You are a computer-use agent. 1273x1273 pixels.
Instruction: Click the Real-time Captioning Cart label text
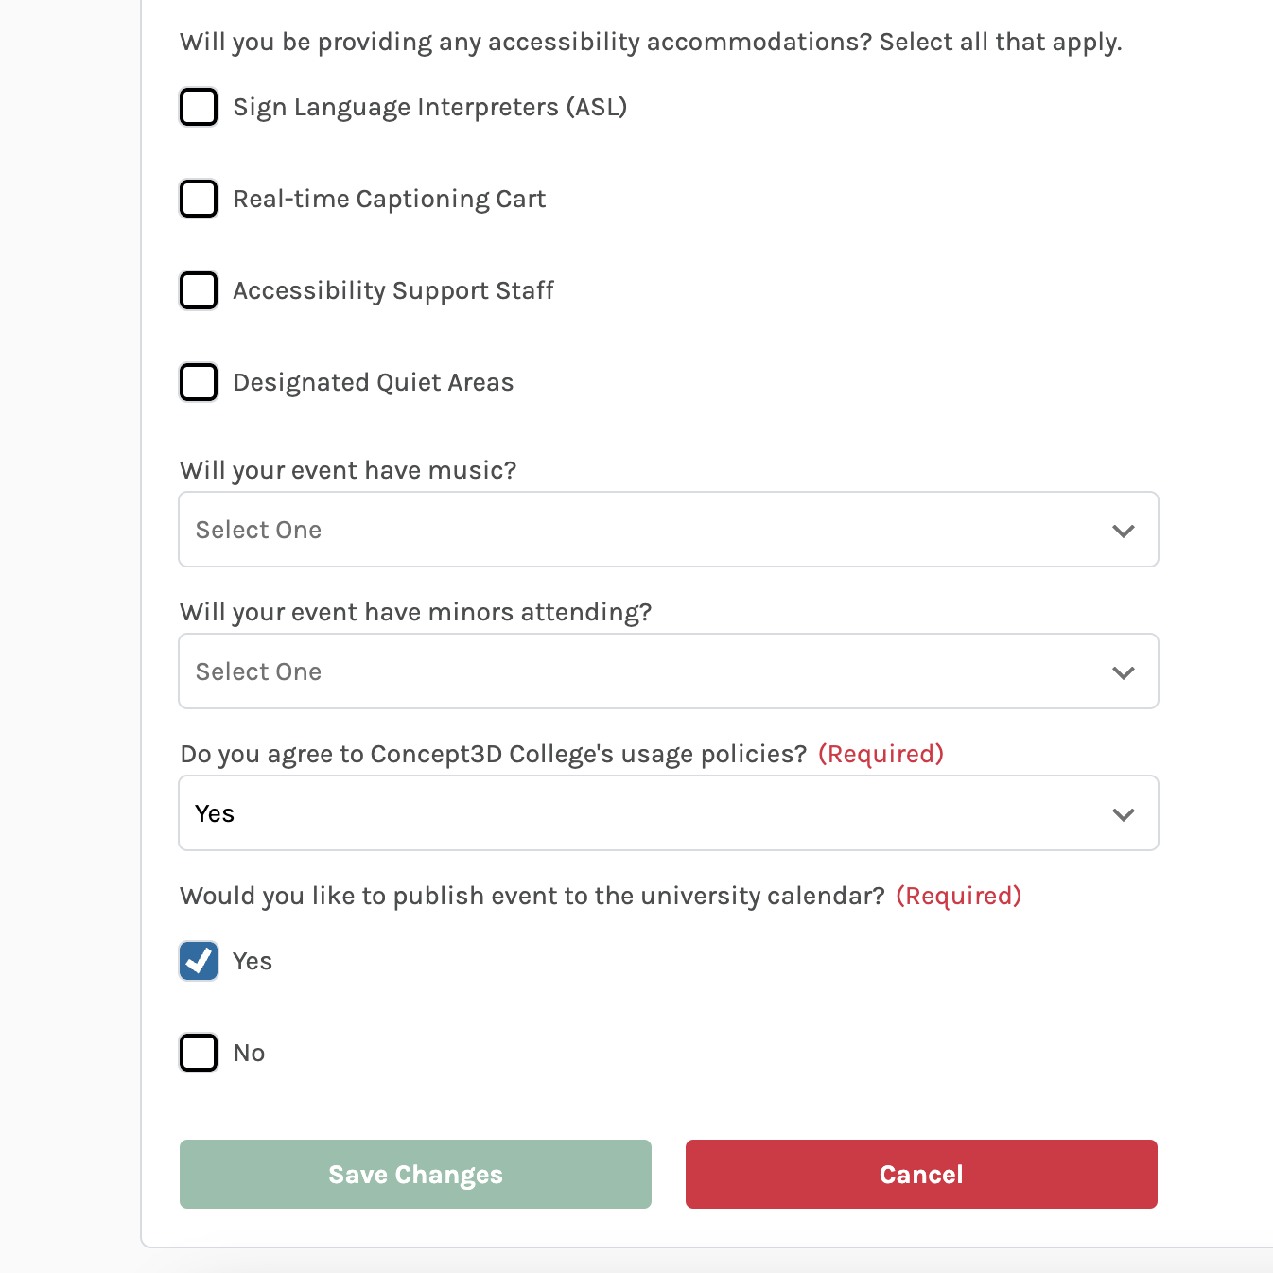(390, 199)
